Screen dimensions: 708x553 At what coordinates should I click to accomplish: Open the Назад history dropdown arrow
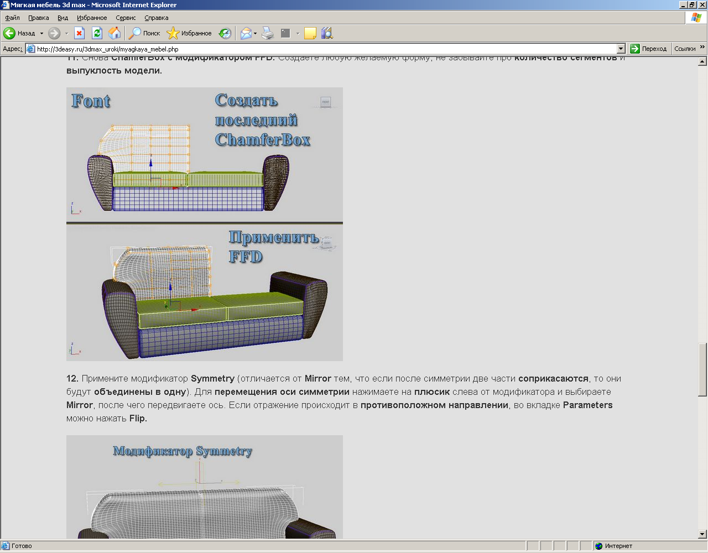point(41,33)
